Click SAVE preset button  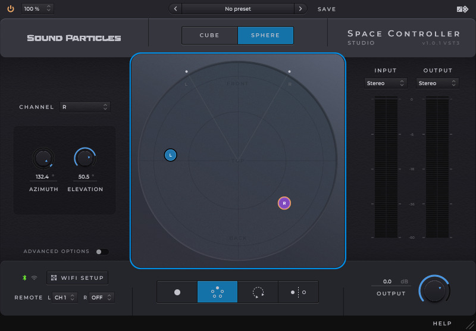coord(327,9)
